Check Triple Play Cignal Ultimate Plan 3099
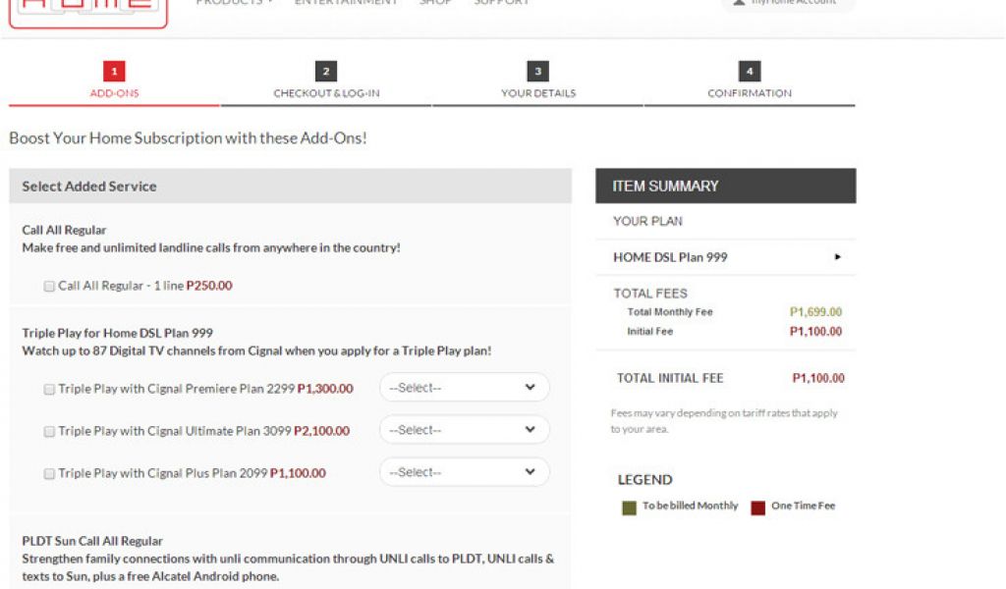Viewport: 1006px width, 589px height. pos(49,431)
